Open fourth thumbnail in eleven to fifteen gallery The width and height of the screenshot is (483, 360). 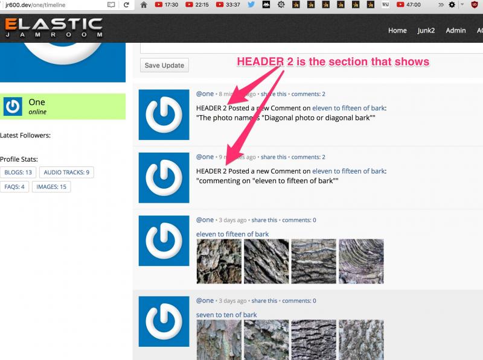pyautogui.click(x=361, y=261)
